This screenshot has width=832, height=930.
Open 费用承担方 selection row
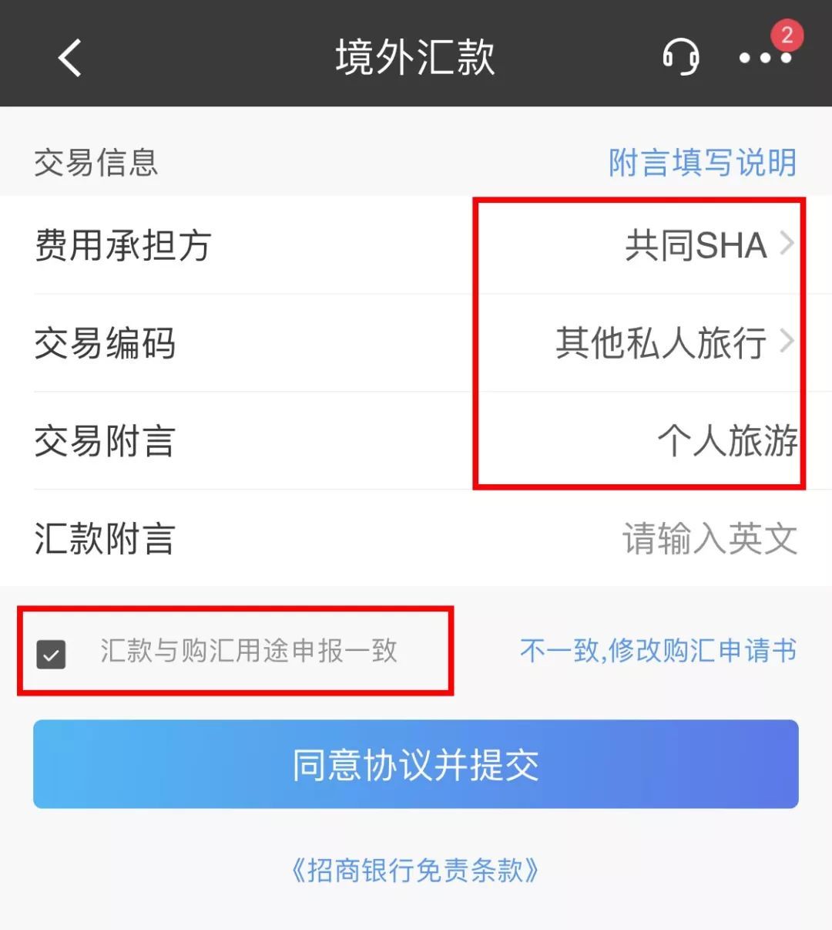(416, 244)
